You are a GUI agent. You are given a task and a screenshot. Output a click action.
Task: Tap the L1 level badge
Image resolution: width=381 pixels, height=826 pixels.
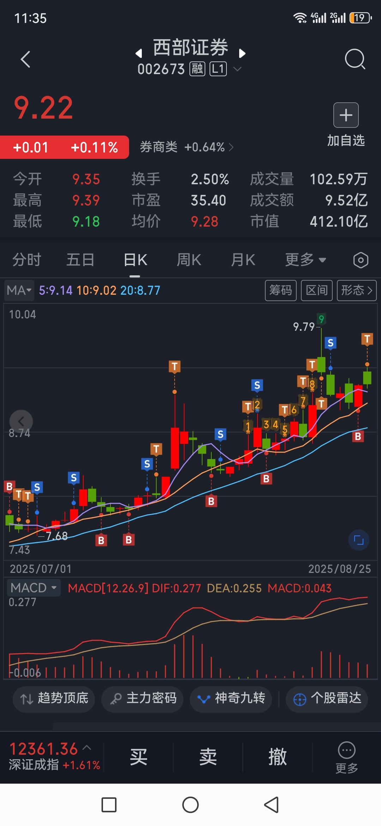(x=218, y=69)
